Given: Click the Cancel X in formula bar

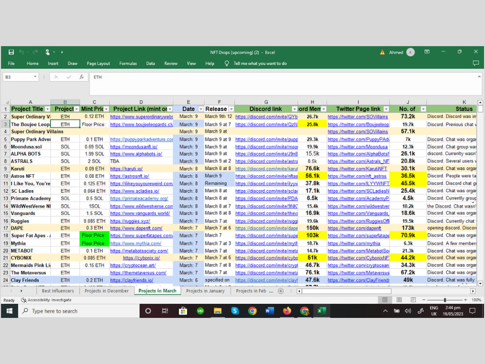Looking at the screenshot, I should [x=56, y=77].
